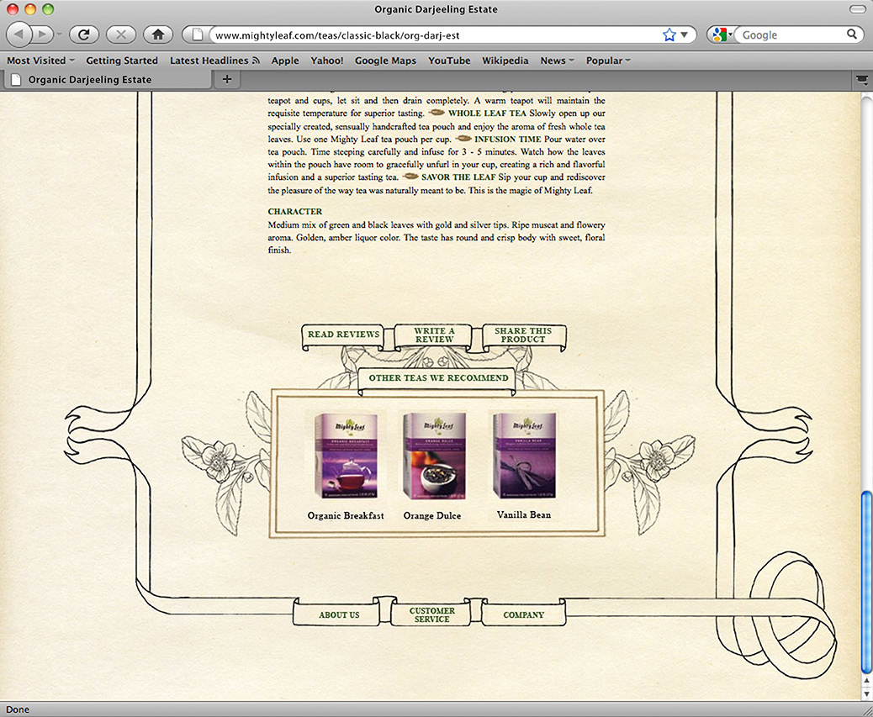Open the About Us footer link
The width and height of the screenshot is (873, 717).
click(338, 614)
